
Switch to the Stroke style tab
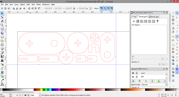(154, 17)
